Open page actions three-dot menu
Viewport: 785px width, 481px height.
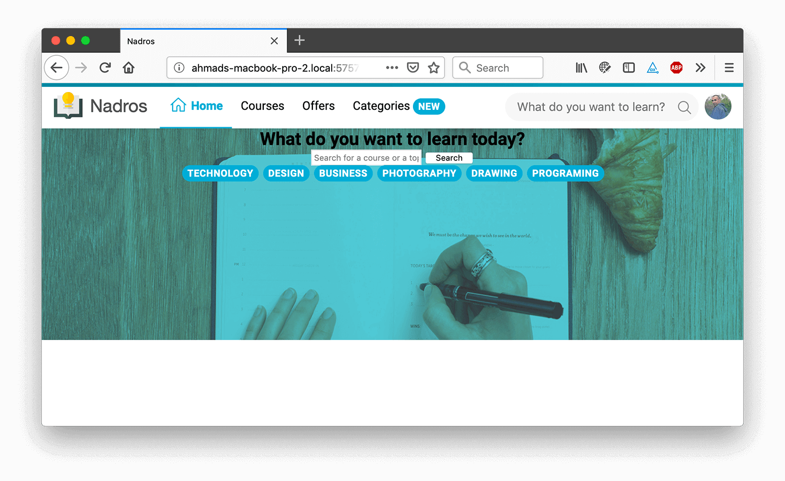[x=392, y=67]
